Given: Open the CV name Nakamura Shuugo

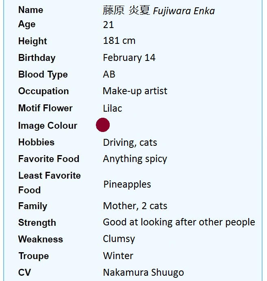Looking at the screenshot, I should 143,272.
